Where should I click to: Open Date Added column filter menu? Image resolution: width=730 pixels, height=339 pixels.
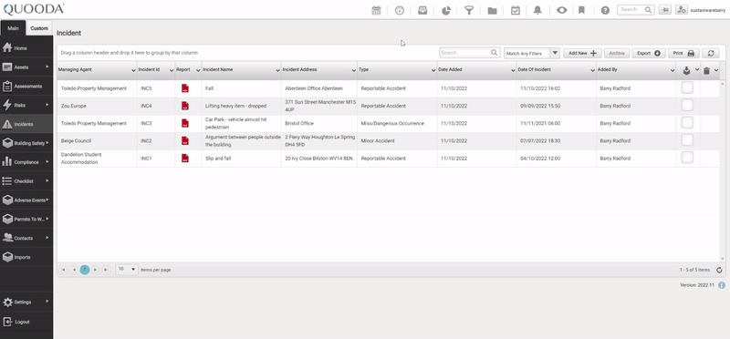pos(513,71)
